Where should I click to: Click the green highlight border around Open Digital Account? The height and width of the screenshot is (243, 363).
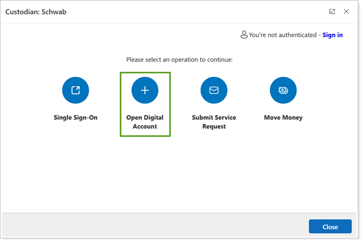tap(121, 104)
